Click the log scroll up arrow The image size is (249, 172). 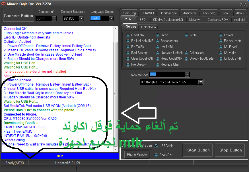tap(116, 29)
